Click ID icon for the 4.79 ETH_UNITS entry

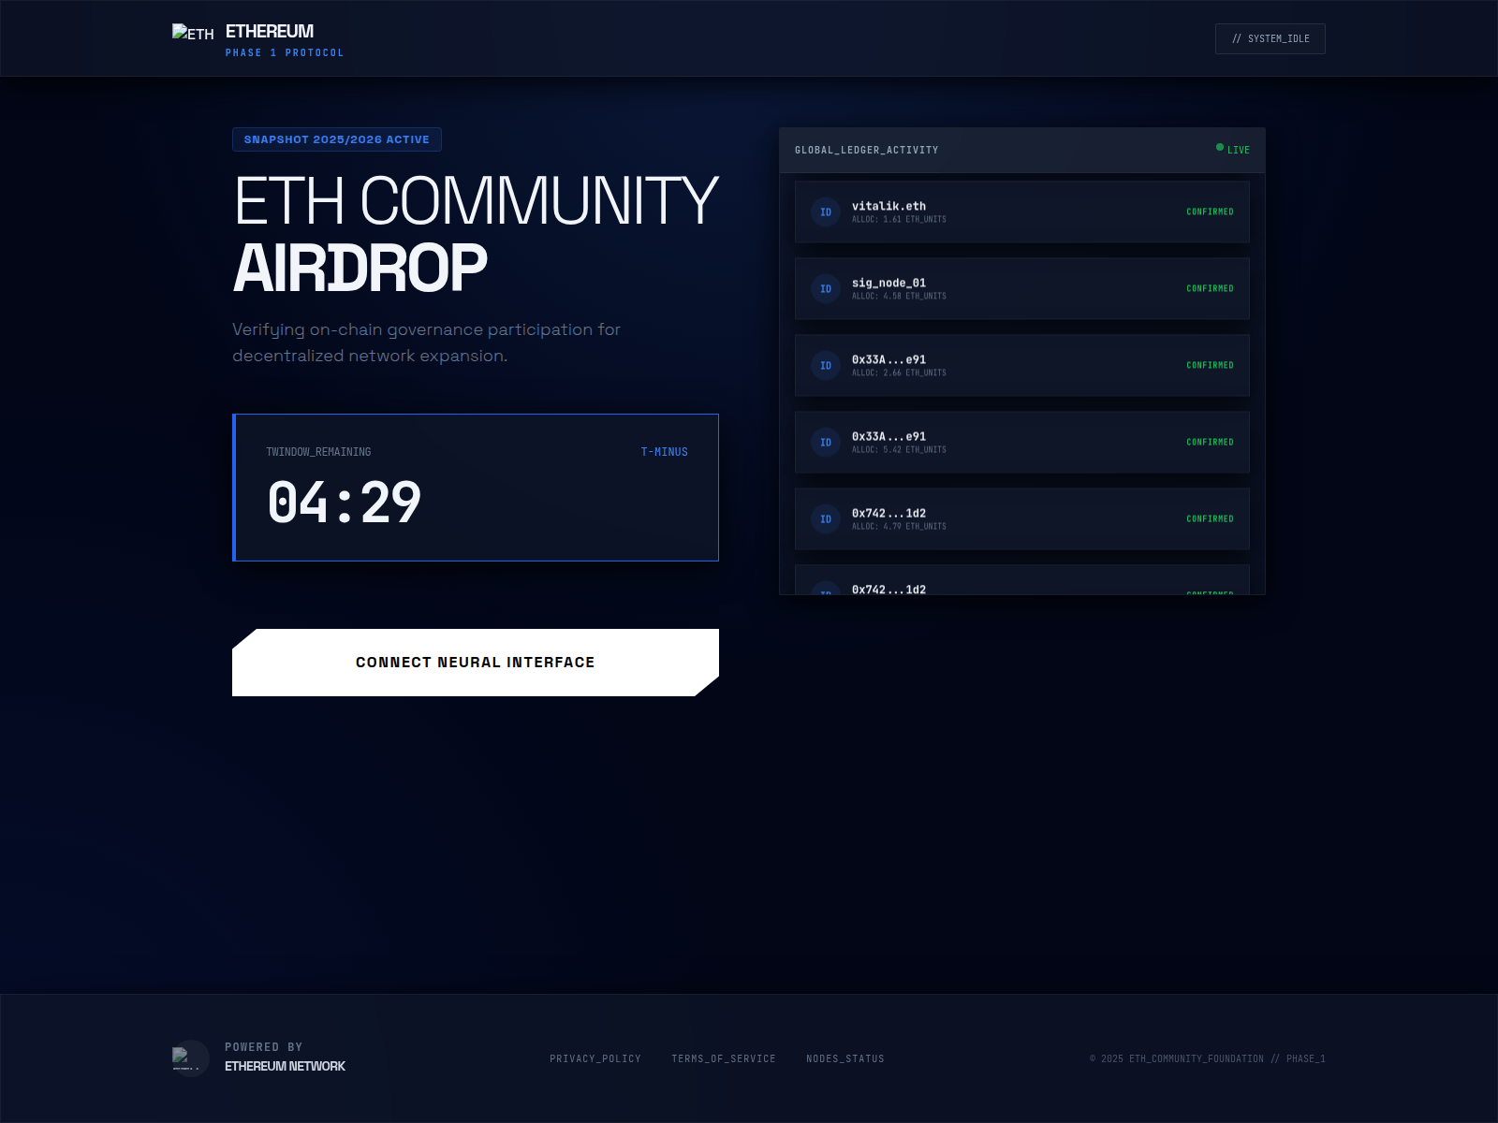tap(825, 519)
